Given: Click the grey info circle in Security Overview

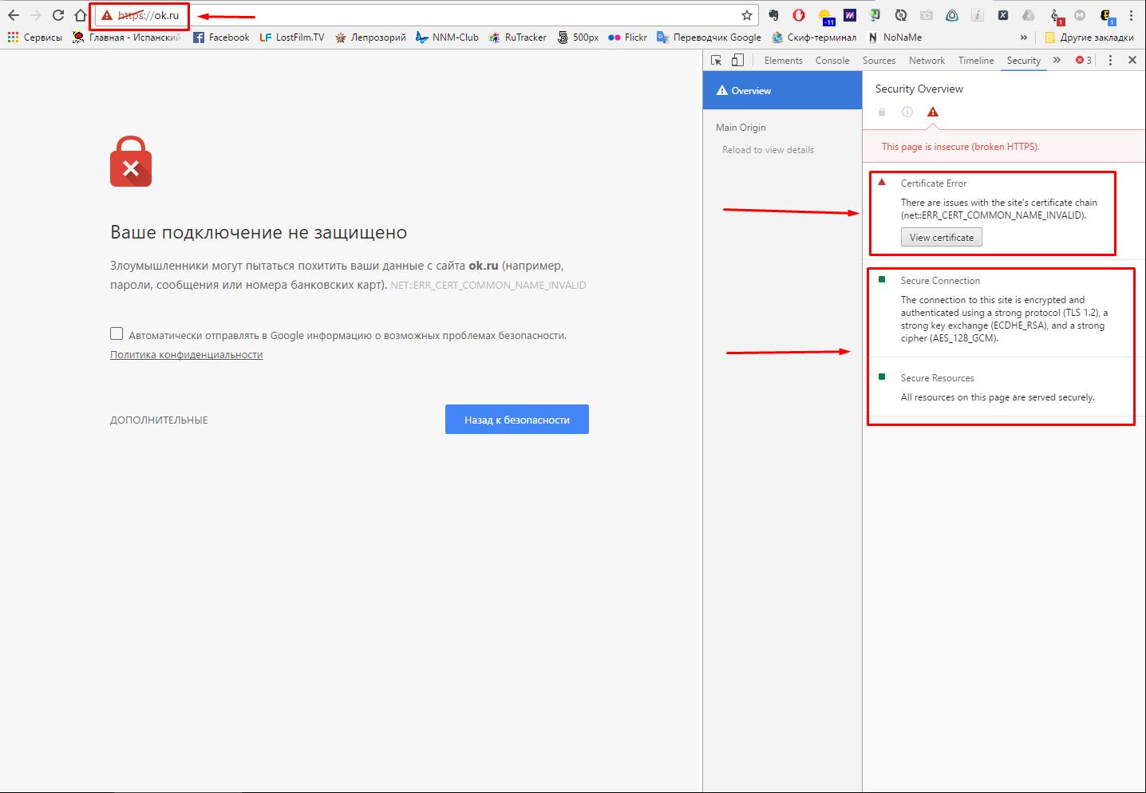Looking at the screenshot, I should [x=907, y=112].
